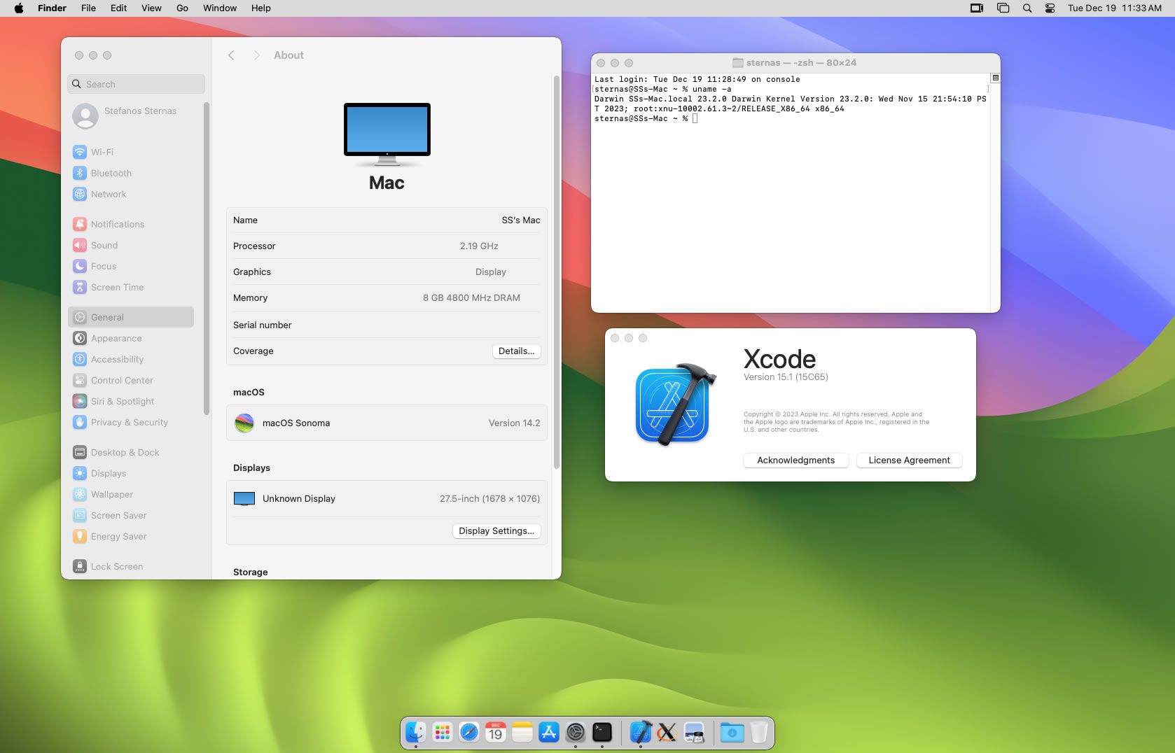Click the About pane vertical scrollbar
The width and height of the screenshot is (1175, 753).
557,272
